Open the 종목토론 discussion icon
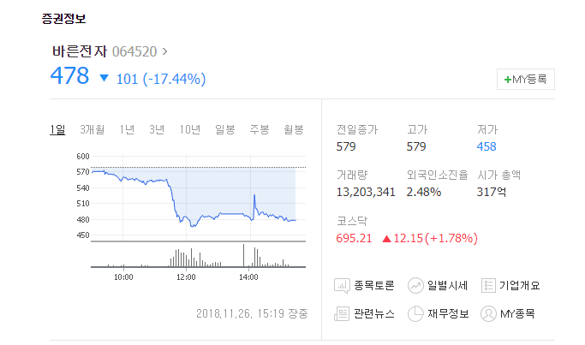 coord(342,286)
